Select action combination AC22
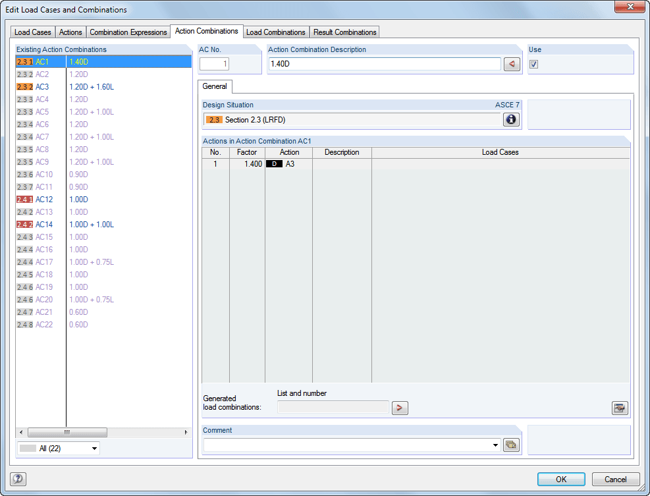This screenshot has height=496, width=650. [x=103, y=324]
